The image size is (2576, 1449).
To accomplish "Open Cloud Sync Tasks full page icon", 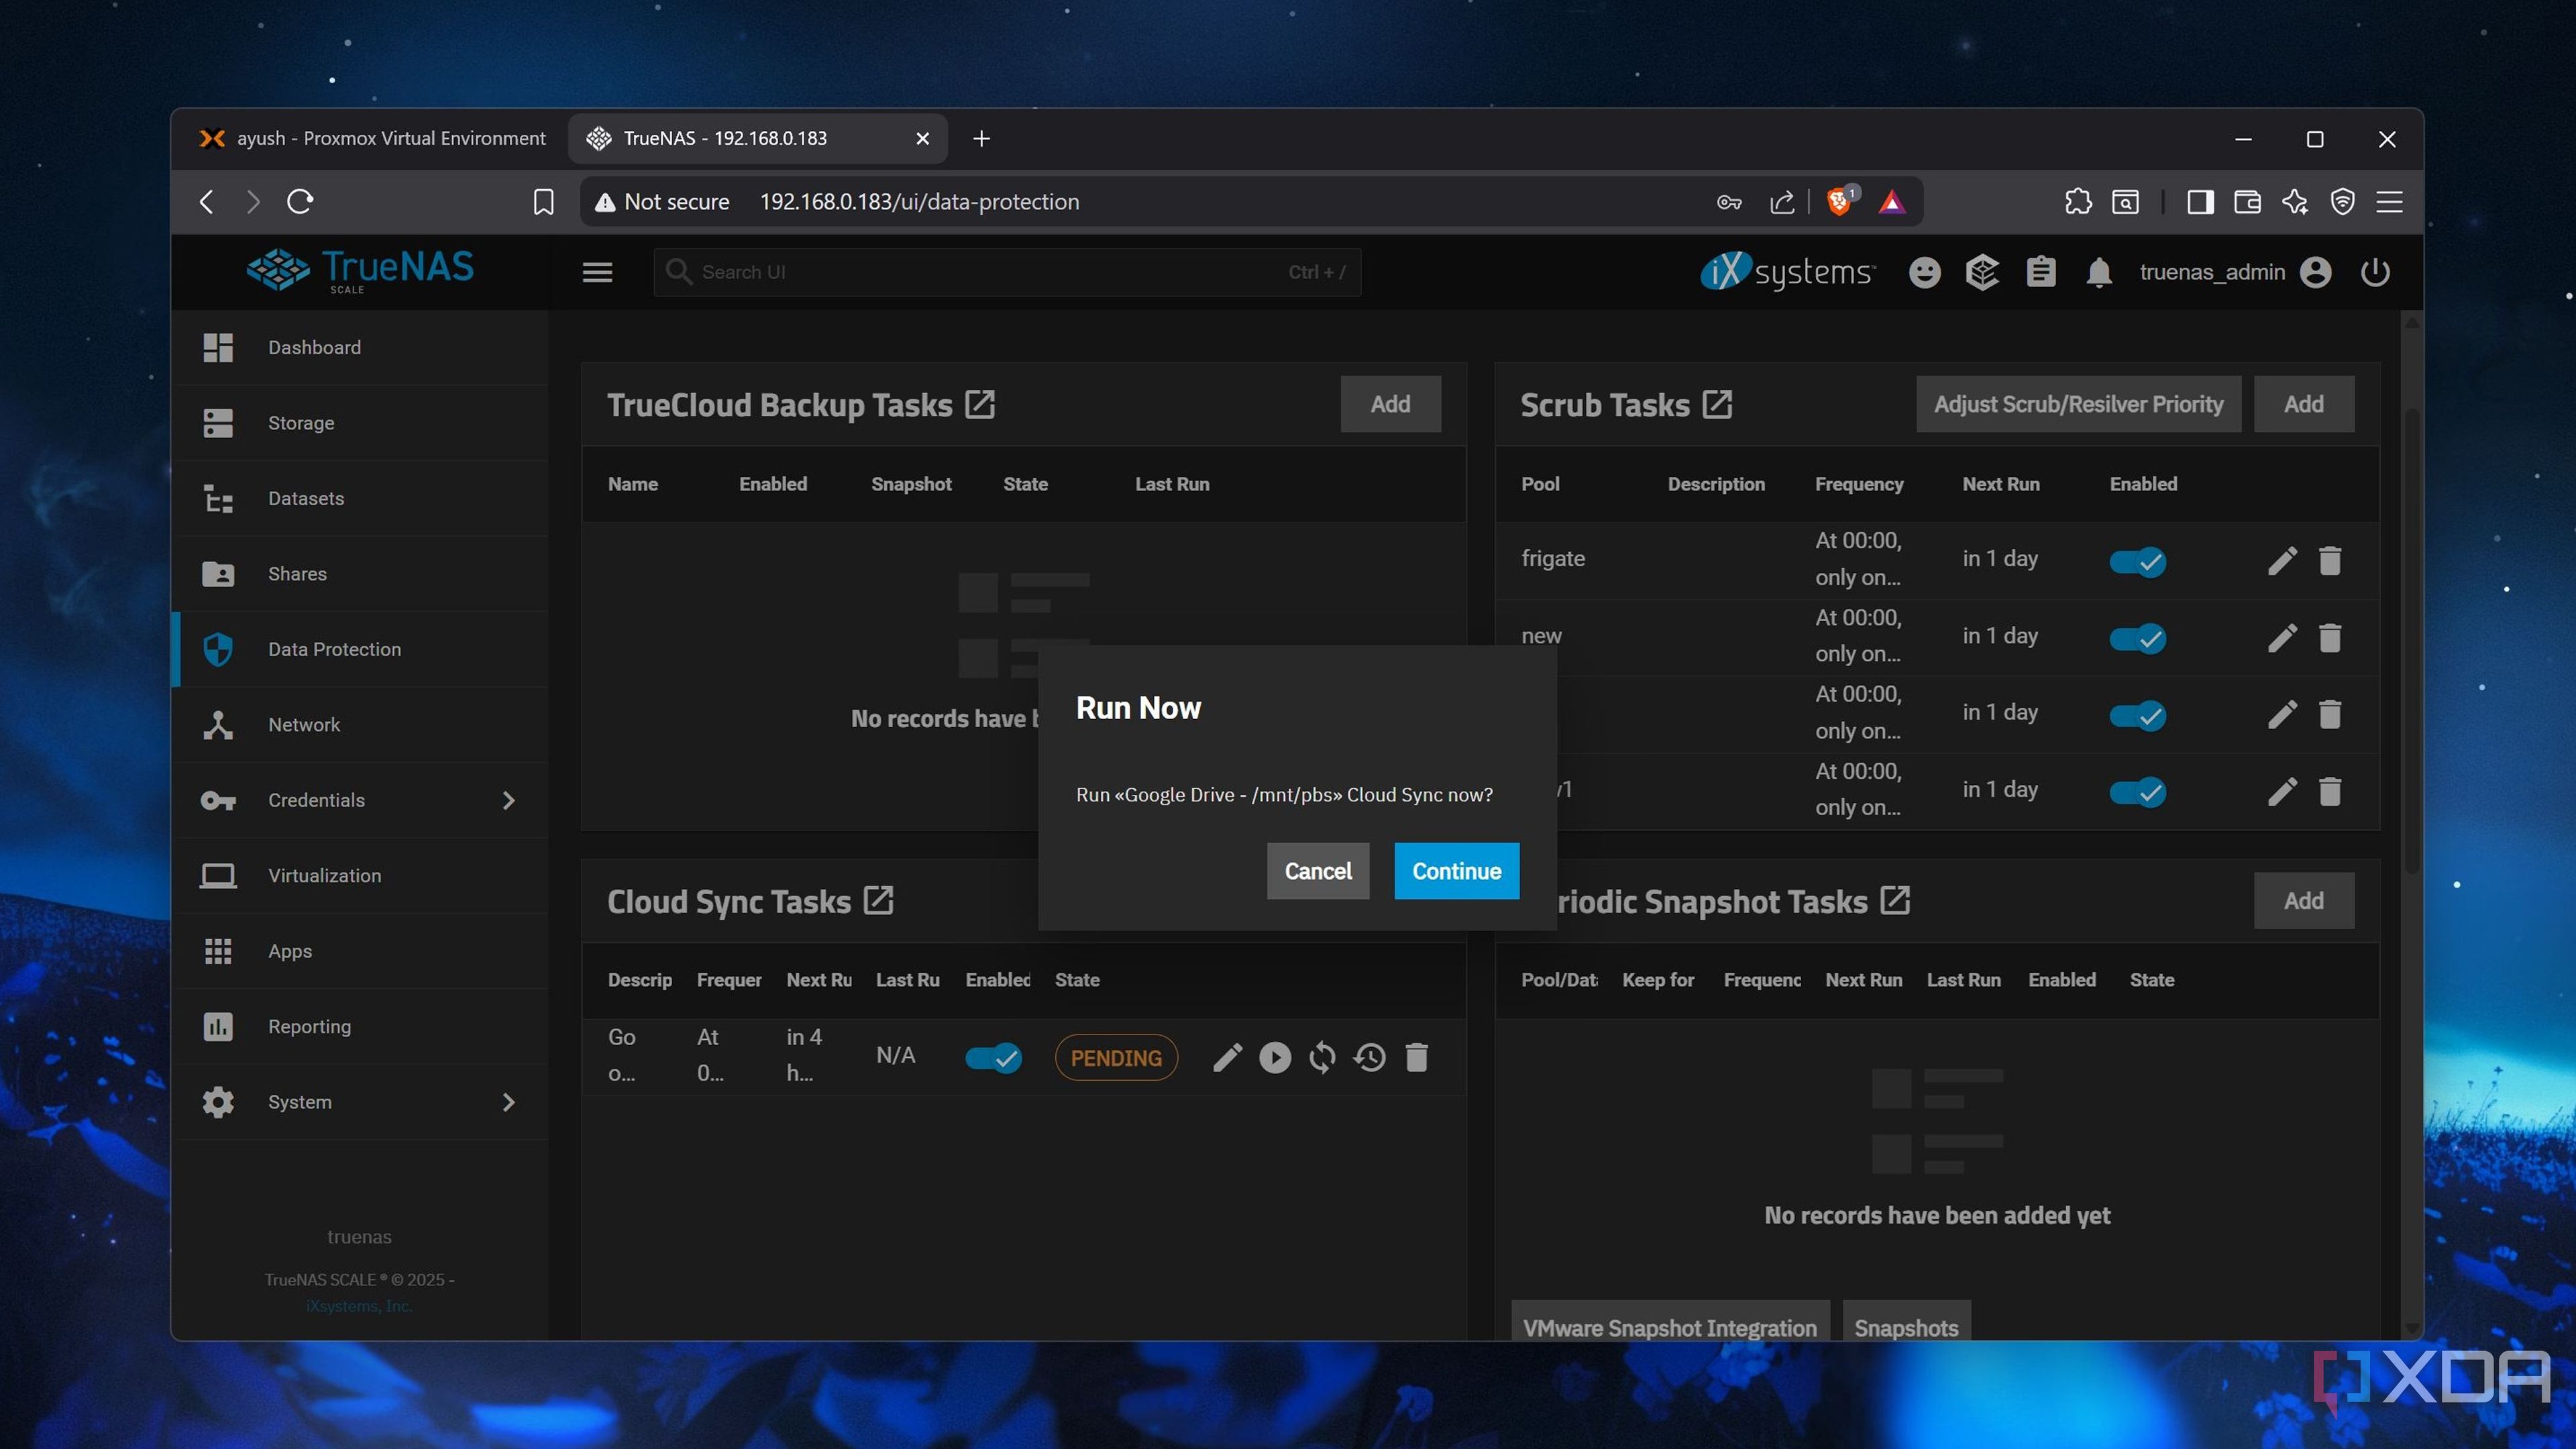I will click(878, 900).
